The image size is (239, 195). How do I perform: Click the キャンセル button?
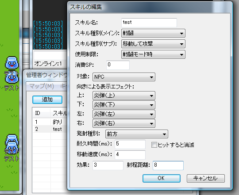(206, 178)
